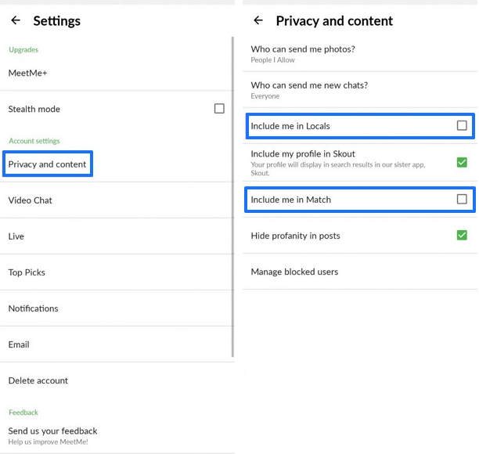Click the 'Stealth mode' label
Screen dimensions: 479x454
pos(34,109)
